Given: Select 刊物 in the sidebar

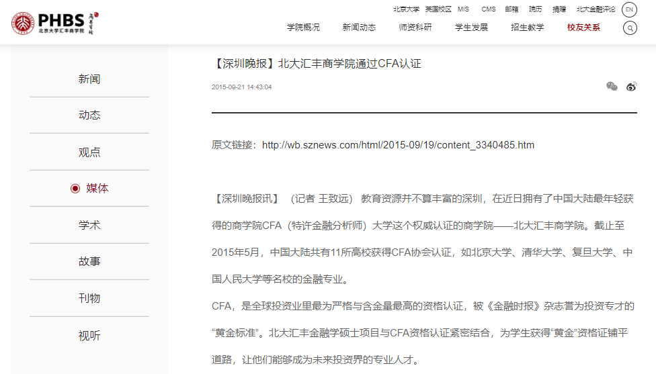Looking at the screenshot, I should [x=89, y=298].
